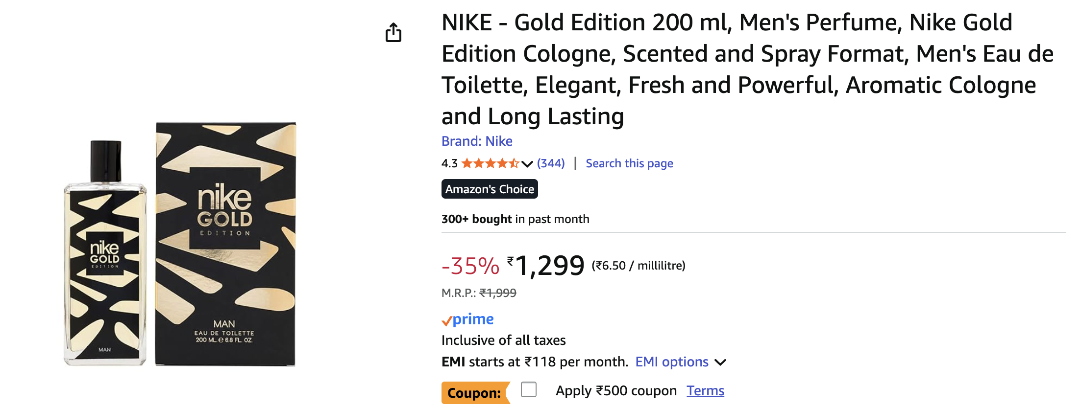Open the coupon Terms link
1081x408 pixels.
(705, 391)
